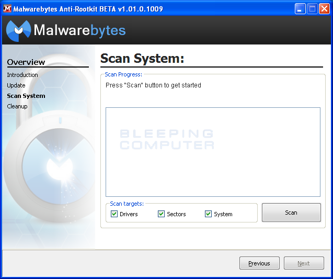Select the Update step in sidebar
Viewport: 333px width, 279px height.
click(16, 85)
